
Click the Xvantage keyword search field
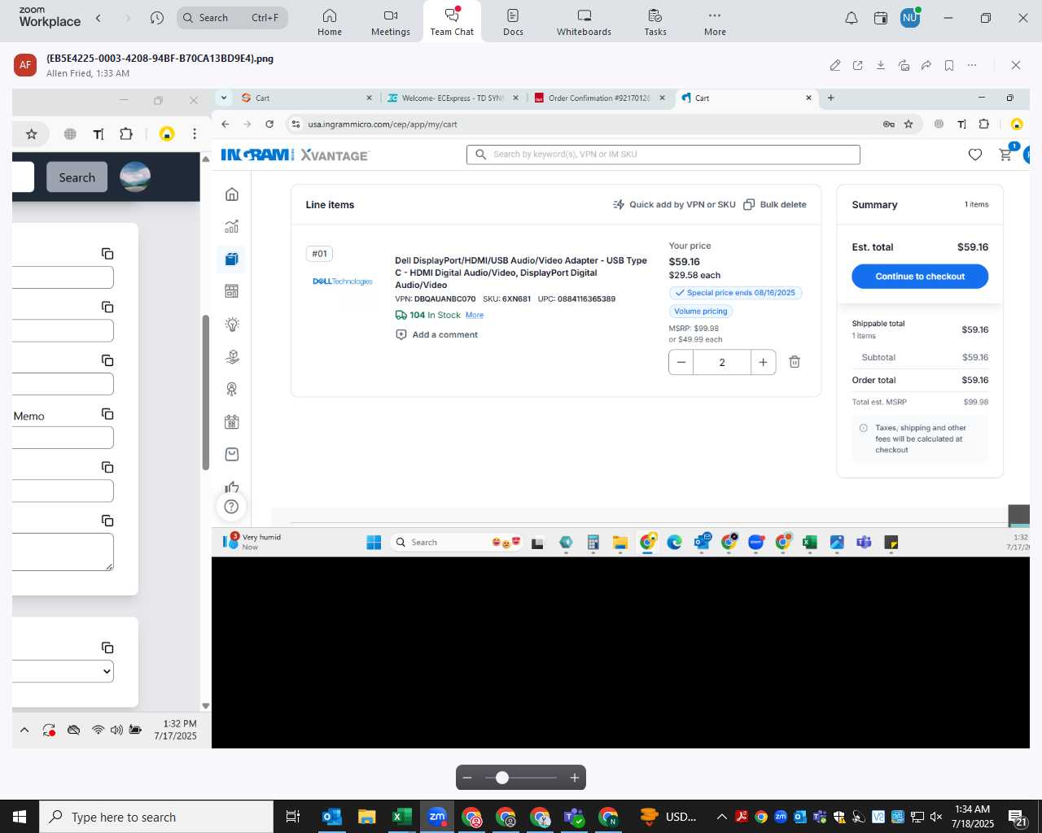coord(663,155)
